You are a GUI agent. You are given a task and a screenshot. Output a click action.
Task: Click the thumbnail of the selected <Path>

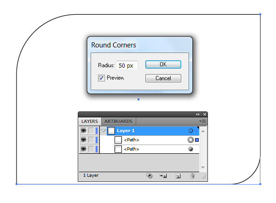(118, 140)
